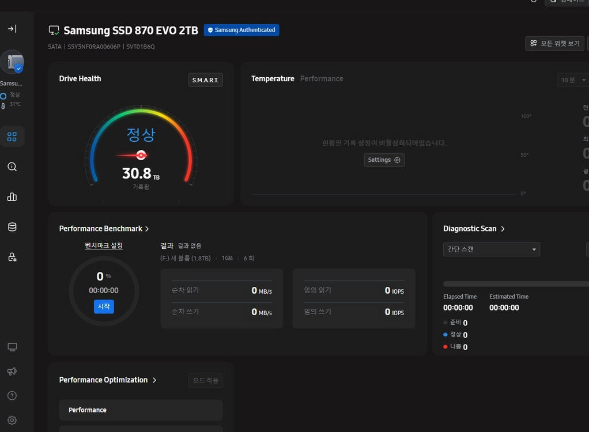The image size is (589, 432).
Task: Expand the Performance Benchmark chevron
Action: pyautogui.click(x=147, y=229)
